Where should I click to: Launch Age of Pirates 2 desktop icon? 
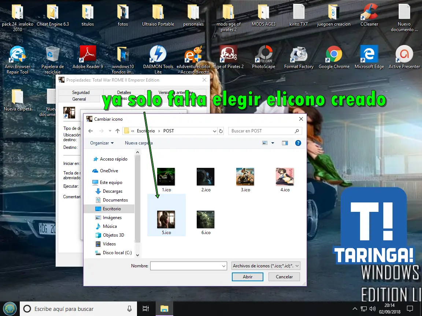tap(229, 57)
